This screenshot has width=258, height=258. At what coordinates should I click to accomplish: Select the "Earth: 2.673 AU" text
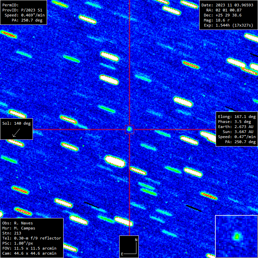pyautogui.click(x=235, y=127)
